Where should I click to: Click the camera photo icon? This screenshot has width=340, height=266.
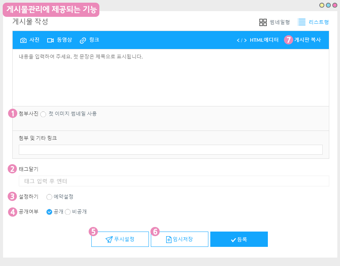[23, 40]
